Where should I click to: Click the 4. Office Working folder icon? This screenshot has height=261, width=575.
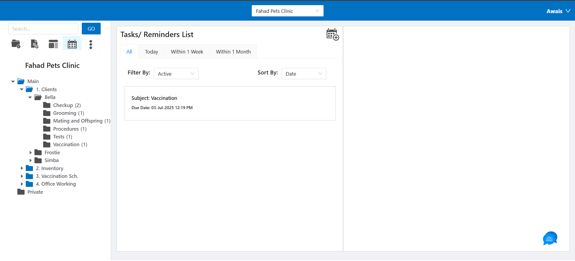pos(29,184)
